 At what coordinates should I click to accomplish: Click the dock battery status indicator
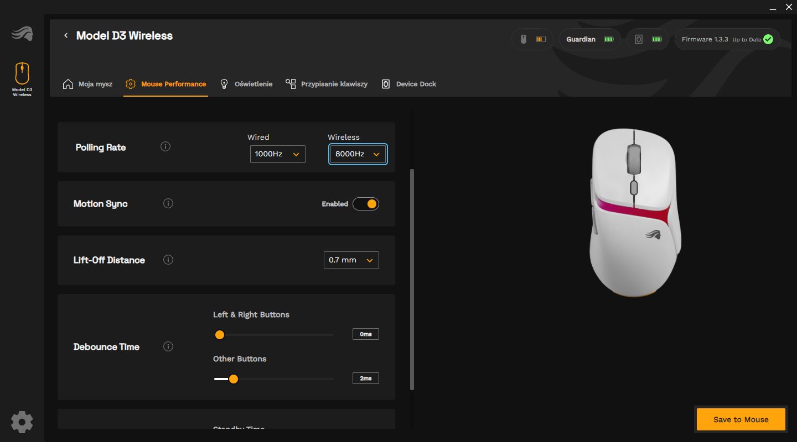[x=647, y=40]
